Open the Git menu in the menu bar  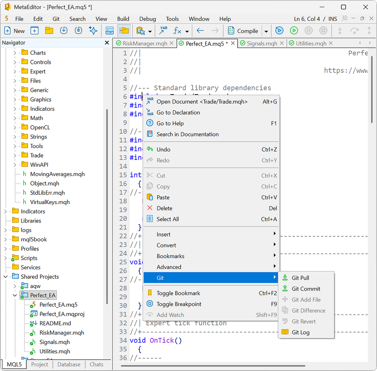56,19
